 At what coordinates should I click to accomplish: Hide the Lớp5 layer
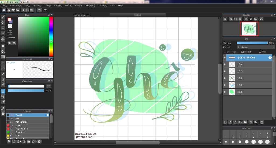click(x=225, y=71)
